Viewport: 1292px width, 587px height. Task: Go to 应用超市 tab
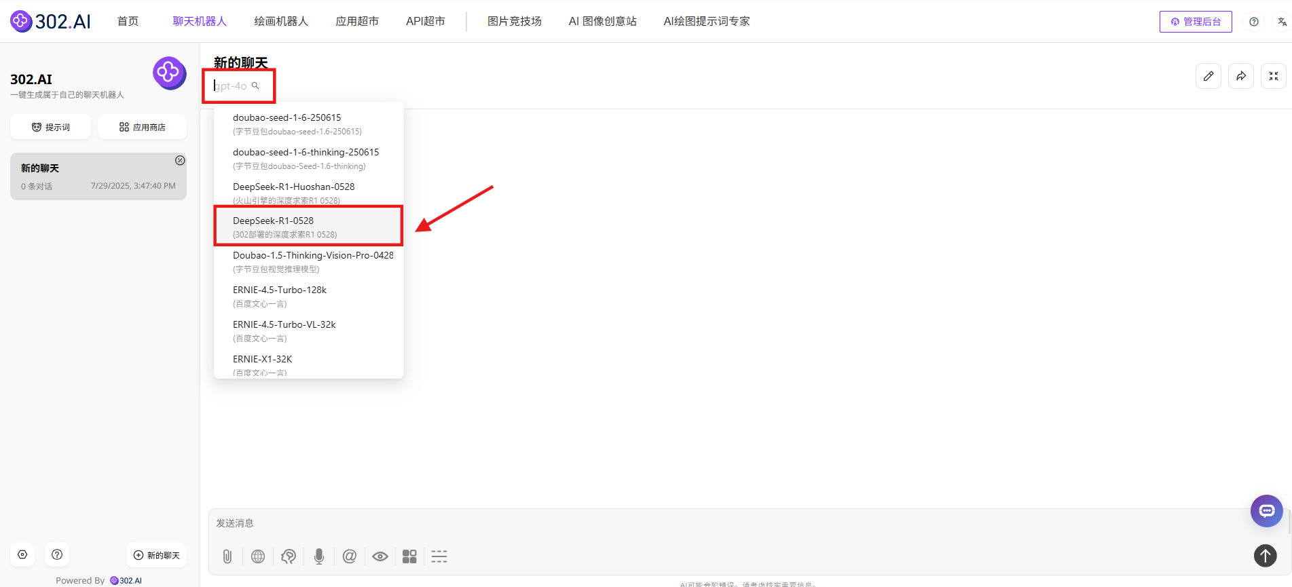(x=357, y=21)
